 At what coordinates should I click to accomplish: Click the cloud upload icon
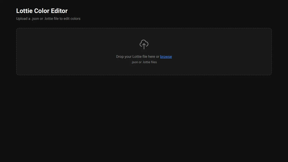click(x=144, y=44)
